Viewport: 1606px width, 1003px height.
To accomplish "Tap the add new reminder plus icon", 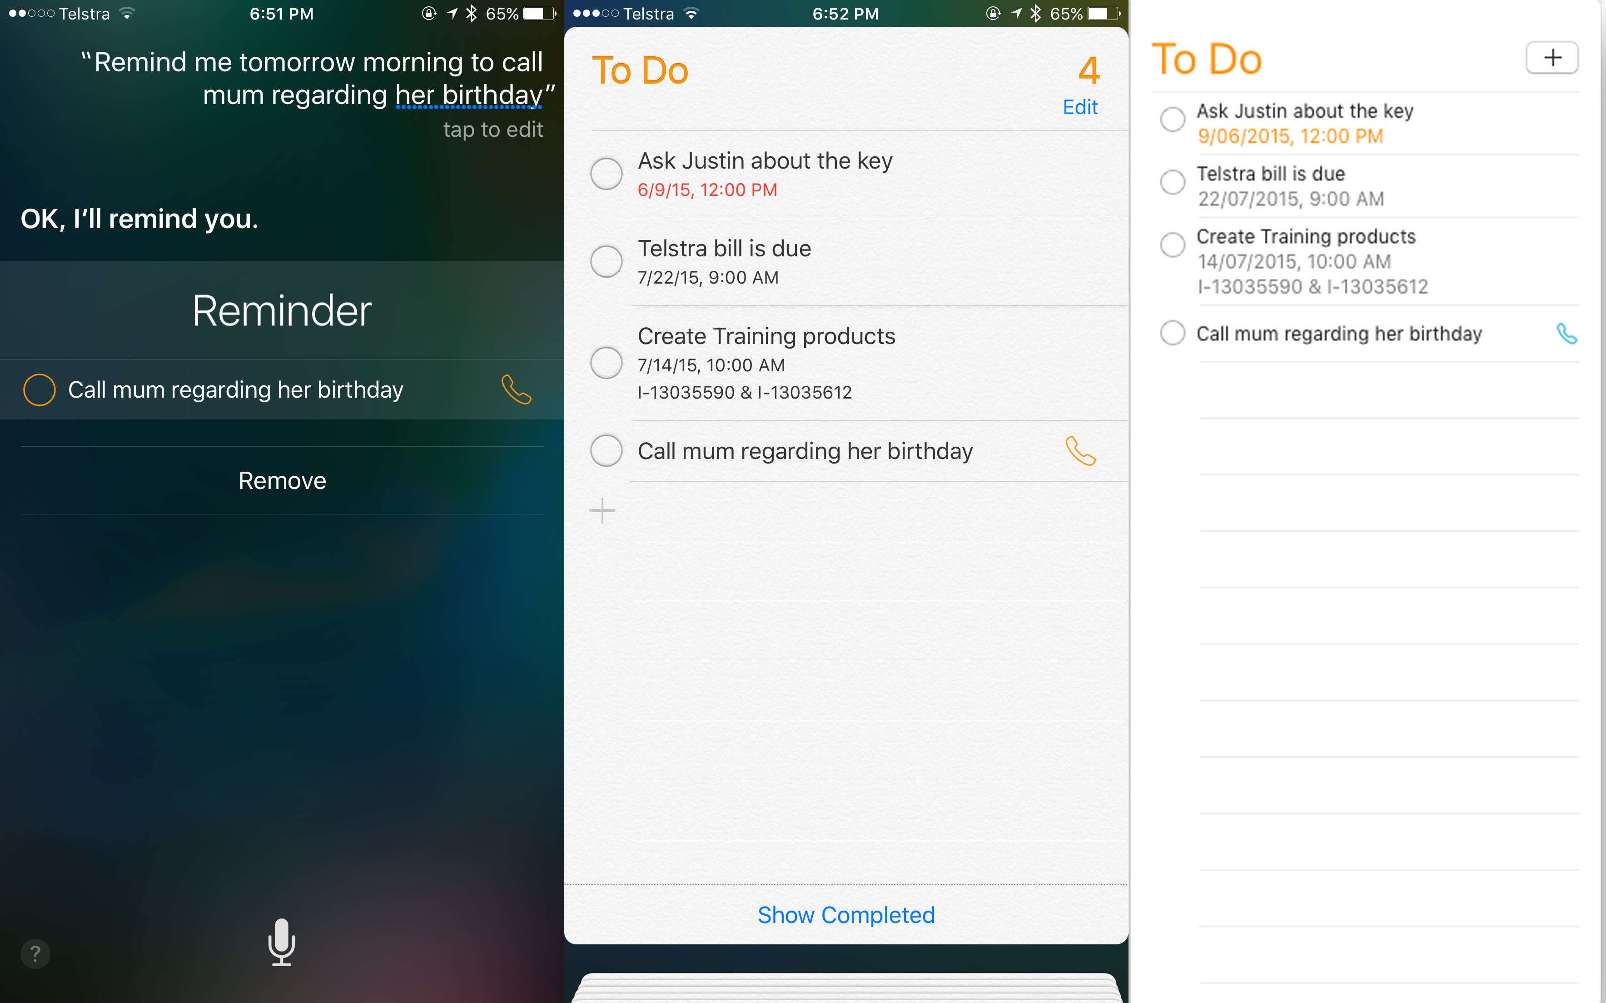I will click(x=1552, y=58).
